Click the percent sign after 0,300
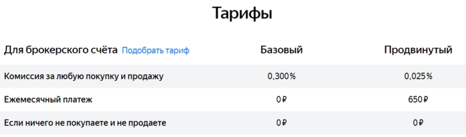 292,76
